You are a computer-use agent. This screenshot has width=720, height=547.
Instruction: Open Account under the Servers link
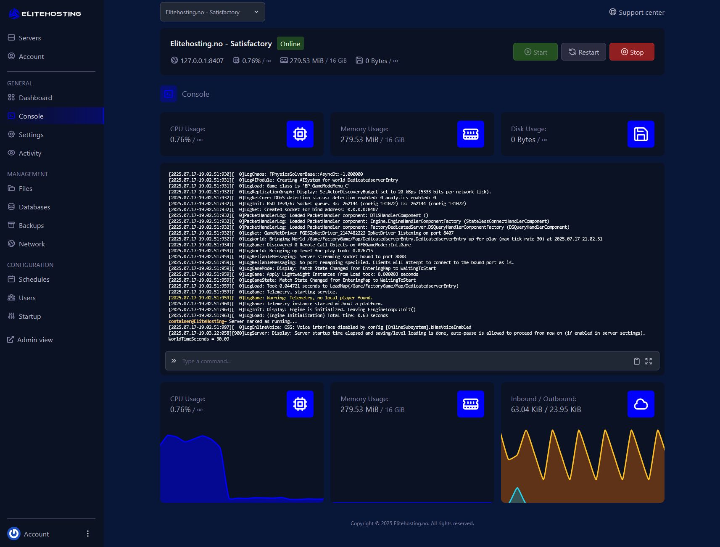pyautogui.click(x=26, y=56)
